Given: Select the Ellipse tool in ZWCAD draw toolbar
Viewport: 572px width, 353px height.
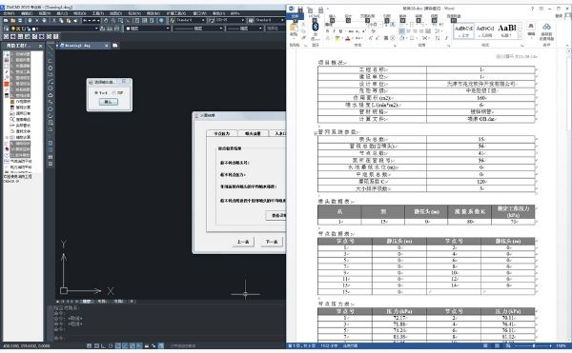Looking at the screenshot, I should pyautogui.click(x=51, y=108).
